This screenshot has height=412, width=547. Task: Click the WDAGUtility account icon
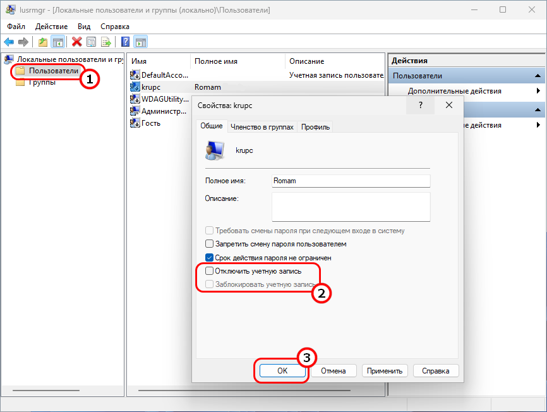click(x=135, y=99)
